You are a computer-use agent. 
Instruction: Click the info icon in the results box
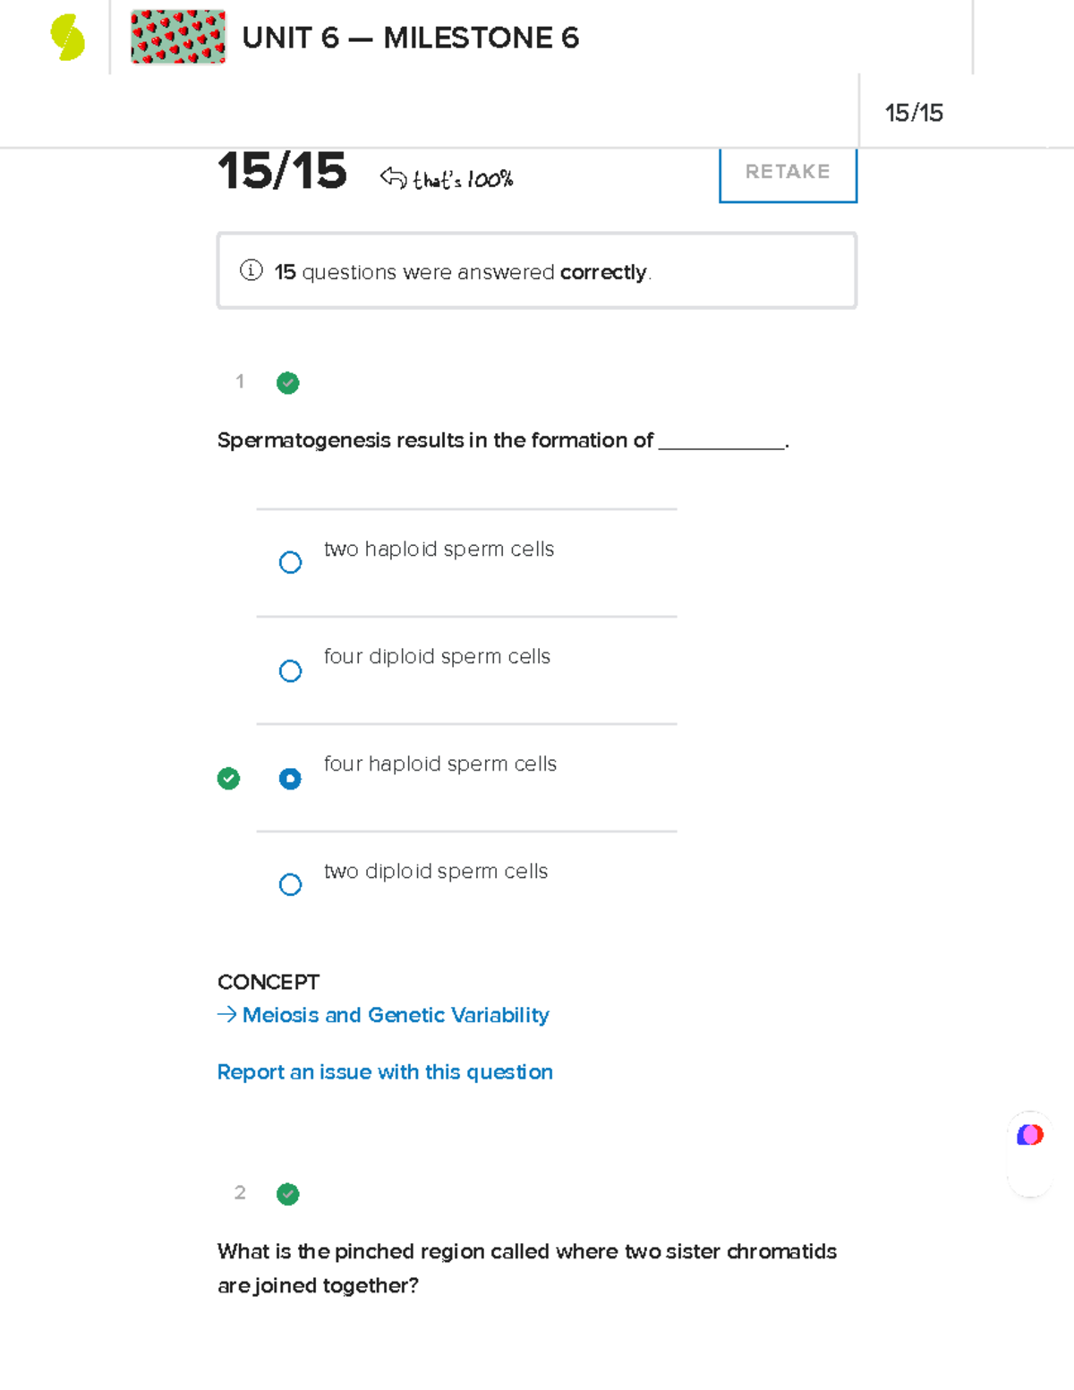(251, 270)
